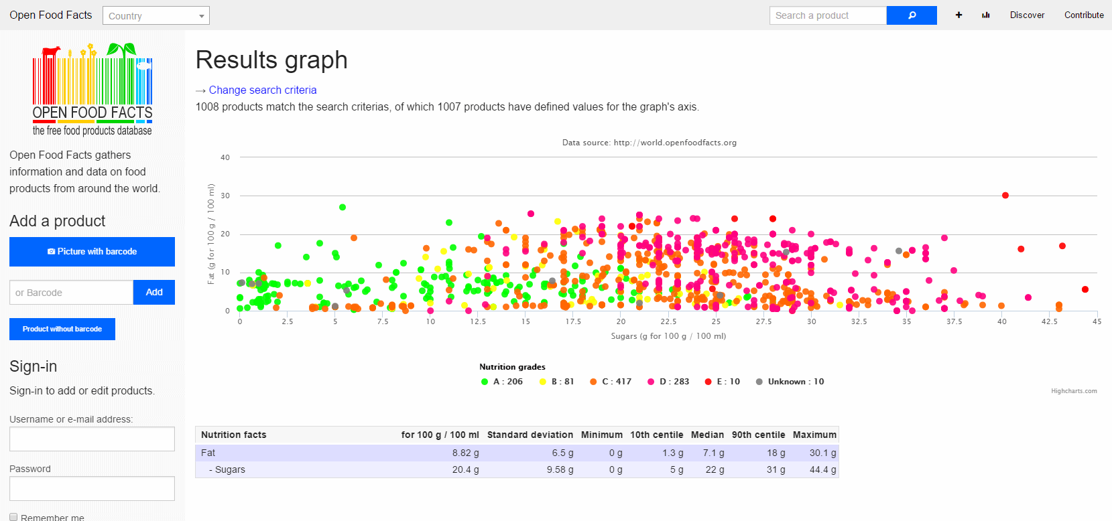
Task: Follow the Change search criteria link
Action: point(262,90)
